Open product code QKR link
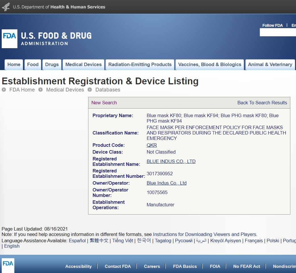Screen dimensions: 296x273 pos(152,145)
